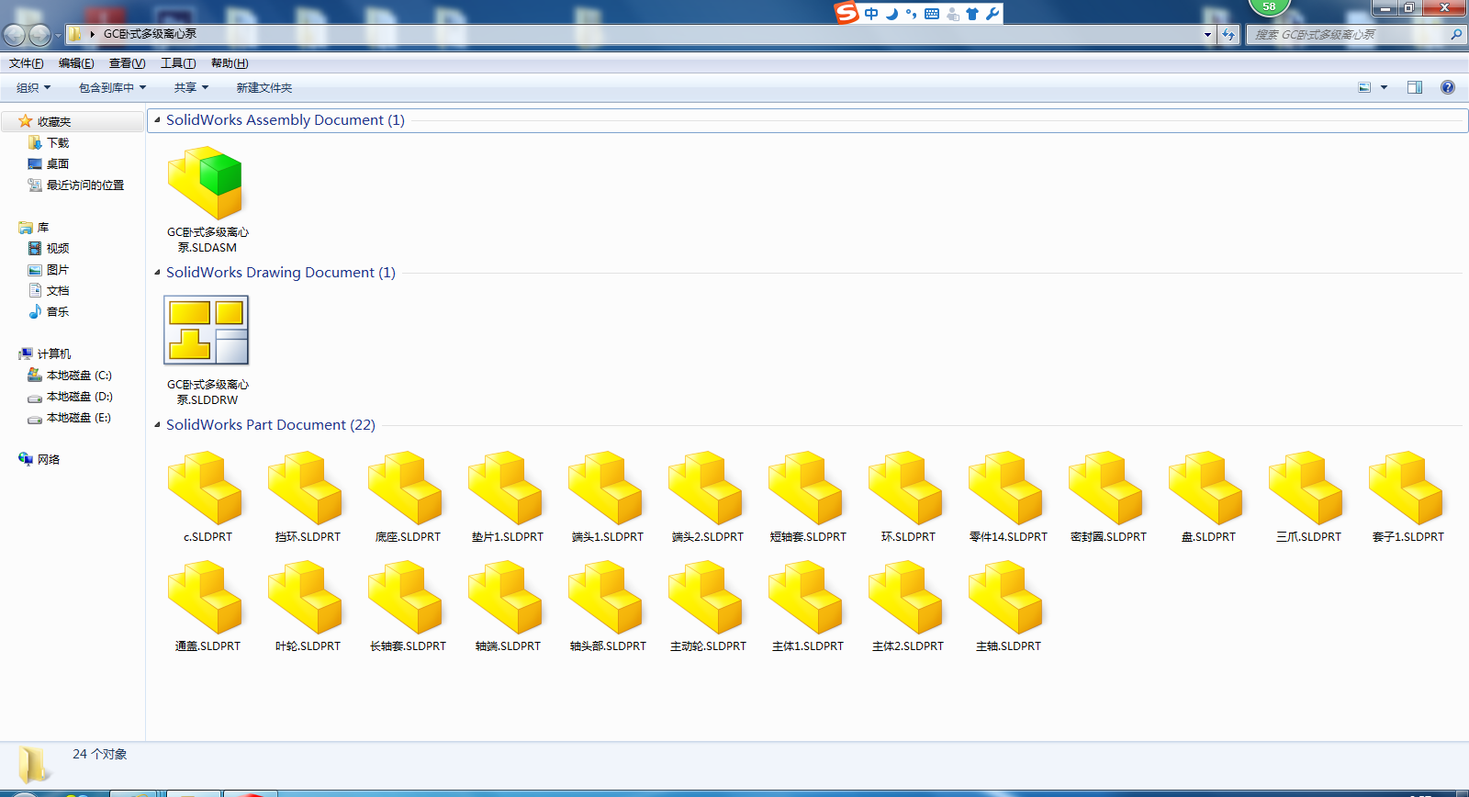Open the 组织 dropdown menu
Screen dimensions: 1469x797
point(34,88)
